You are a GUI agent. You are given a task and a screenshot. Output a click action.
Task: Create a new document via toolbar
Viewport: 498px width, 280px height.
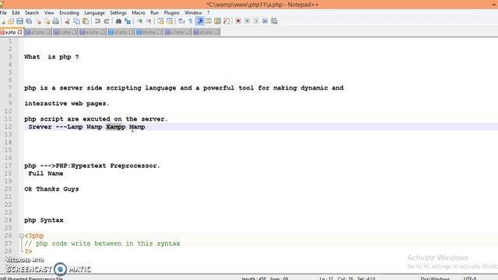2,21
